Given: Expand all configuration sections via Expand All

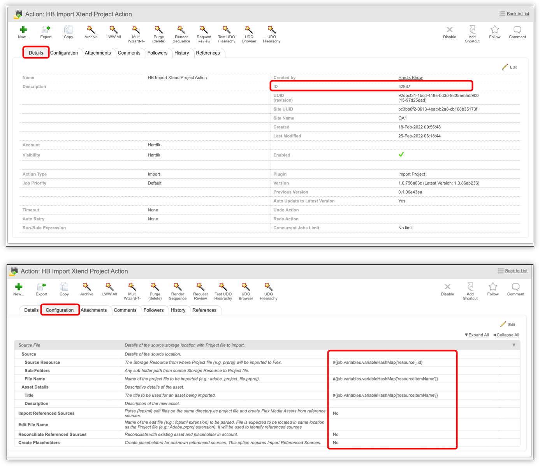Looking at the screenshot, I should click(478, 335).
